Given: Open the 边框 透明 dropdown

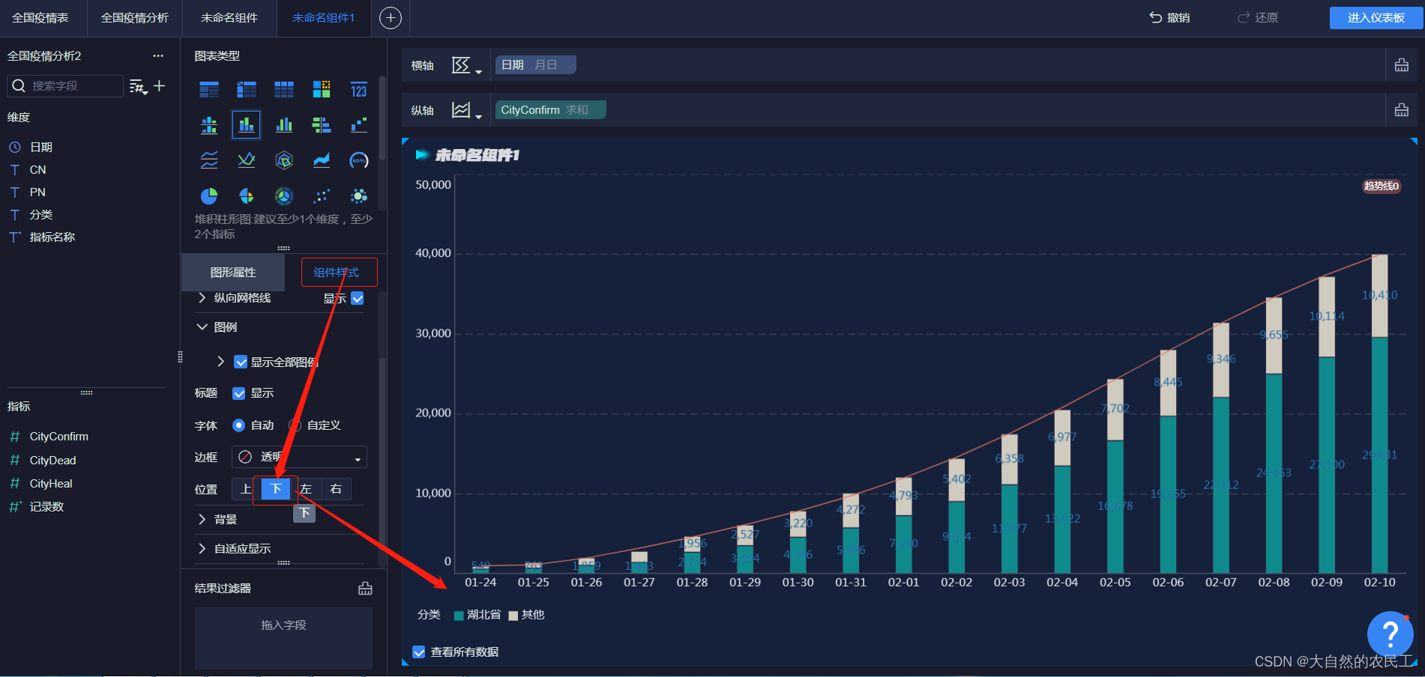Looking at the screenshot, I should pos(299,457).
